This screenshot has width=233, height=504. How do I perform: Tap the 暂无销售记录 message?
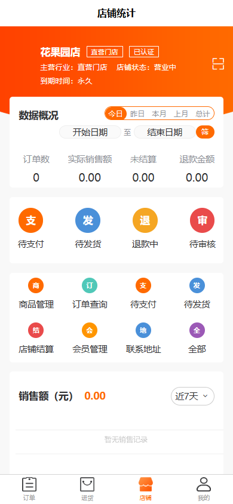tap(126, 440)
